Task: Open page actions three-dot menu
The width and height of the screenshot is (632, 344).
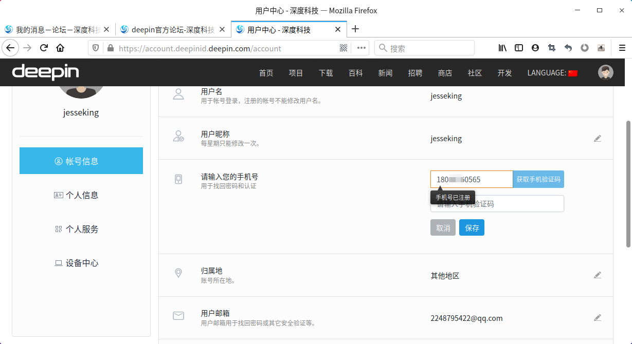Action: (362, 48)
